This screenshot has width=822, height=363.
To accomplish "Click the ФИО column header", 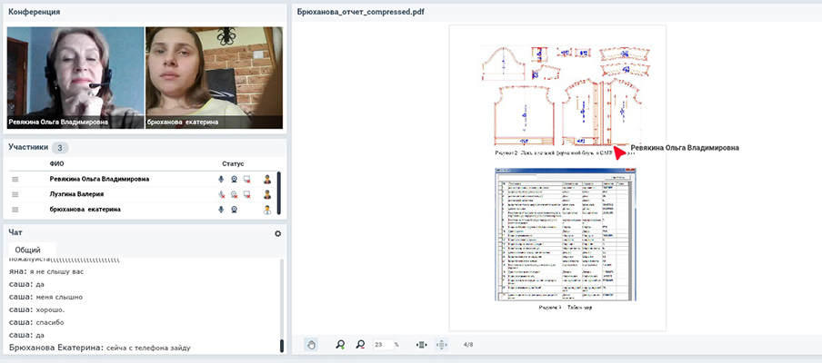I will tap(57, 163).
